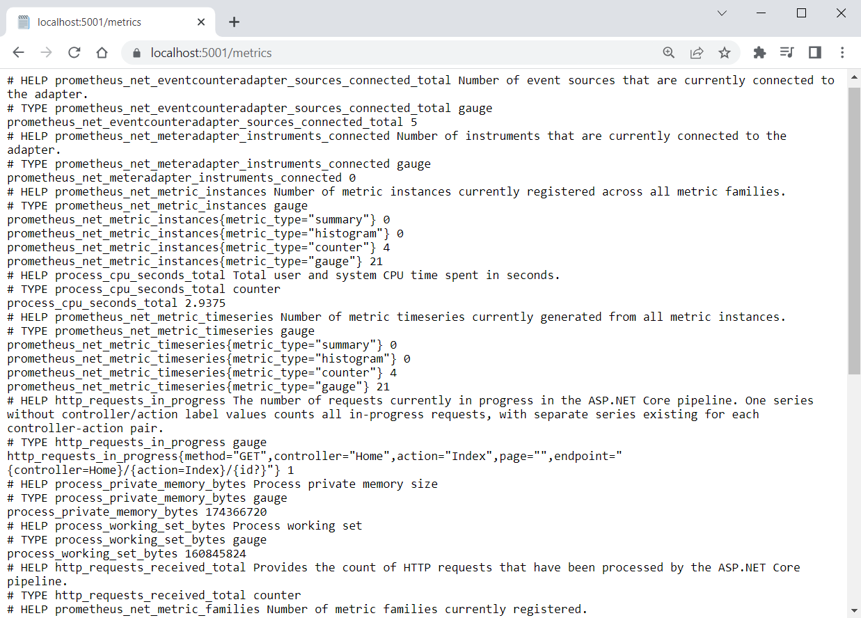The width and height of the screenshot is (861, 618).
Task: Open the page zoom magnifier icon
Action: click(x=668, y=52)
